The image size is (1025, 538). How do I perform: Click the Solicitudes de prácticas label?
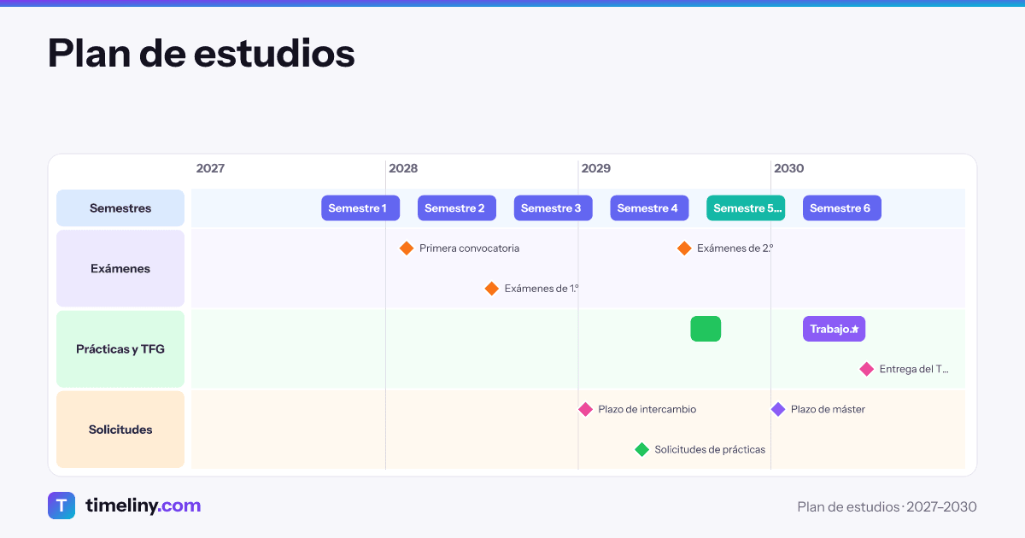[x=710, y=449]
